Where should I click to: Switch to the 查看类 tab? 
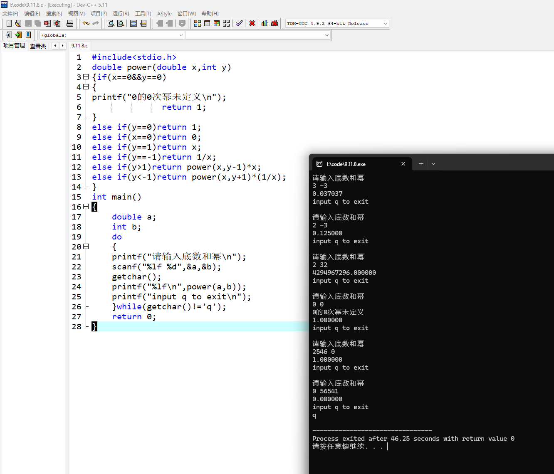point(38,46)
